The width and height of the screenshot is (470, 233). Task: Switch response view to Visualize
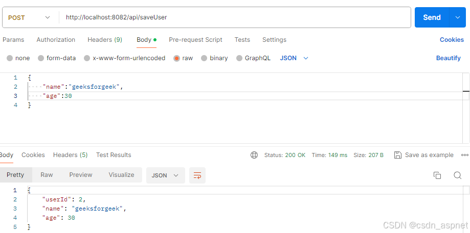point(121,175)
